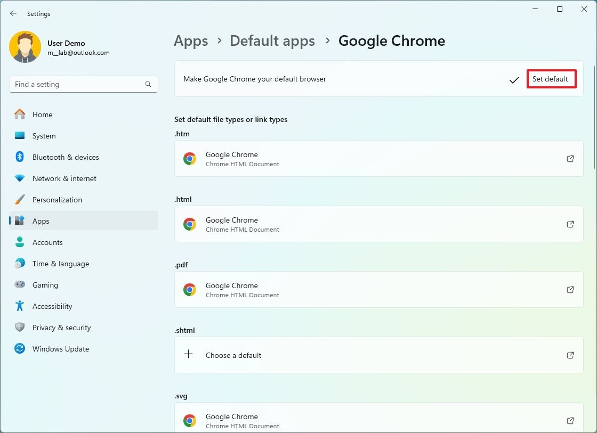Click the user profile picture

coord(25,47)
